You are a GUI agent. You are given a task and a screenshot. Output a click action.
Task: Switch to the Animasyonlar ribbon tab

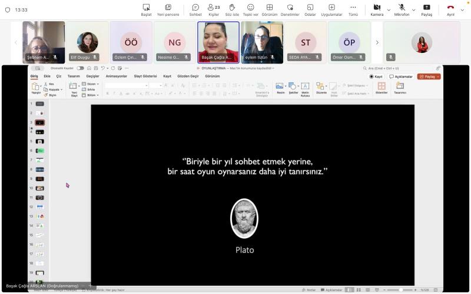tap(116, 76)
